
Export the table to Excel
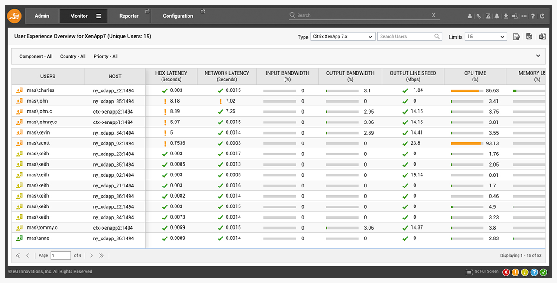(542, 37)
